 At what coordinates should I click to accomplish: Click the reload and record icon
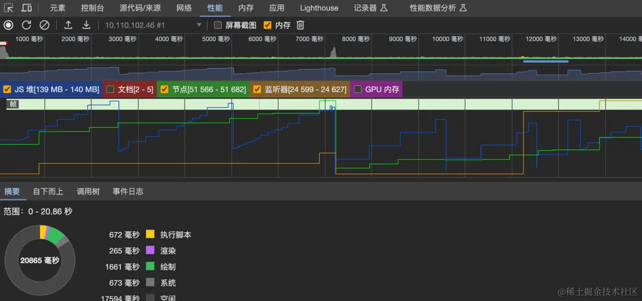27,25
